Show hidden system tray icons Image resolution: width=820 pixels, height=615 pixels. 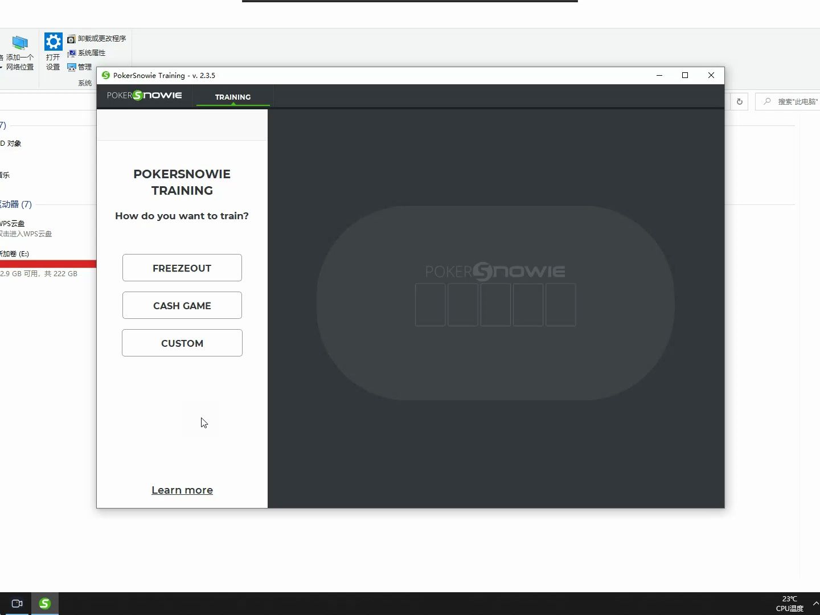tap(815, 604)
